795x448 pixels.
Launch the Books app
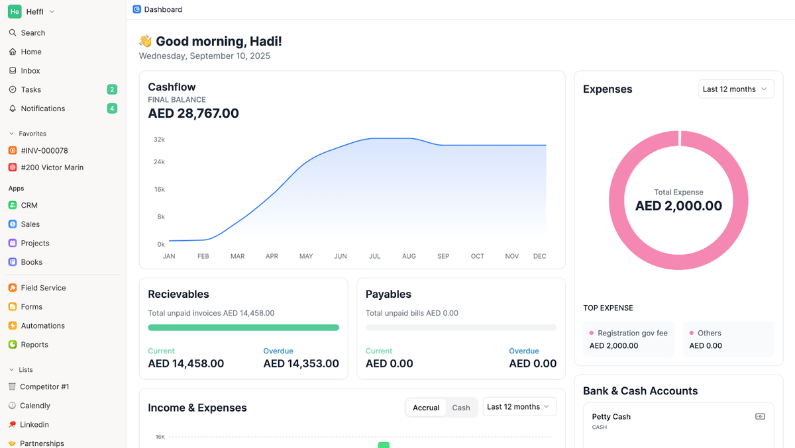tap(31, 261)
